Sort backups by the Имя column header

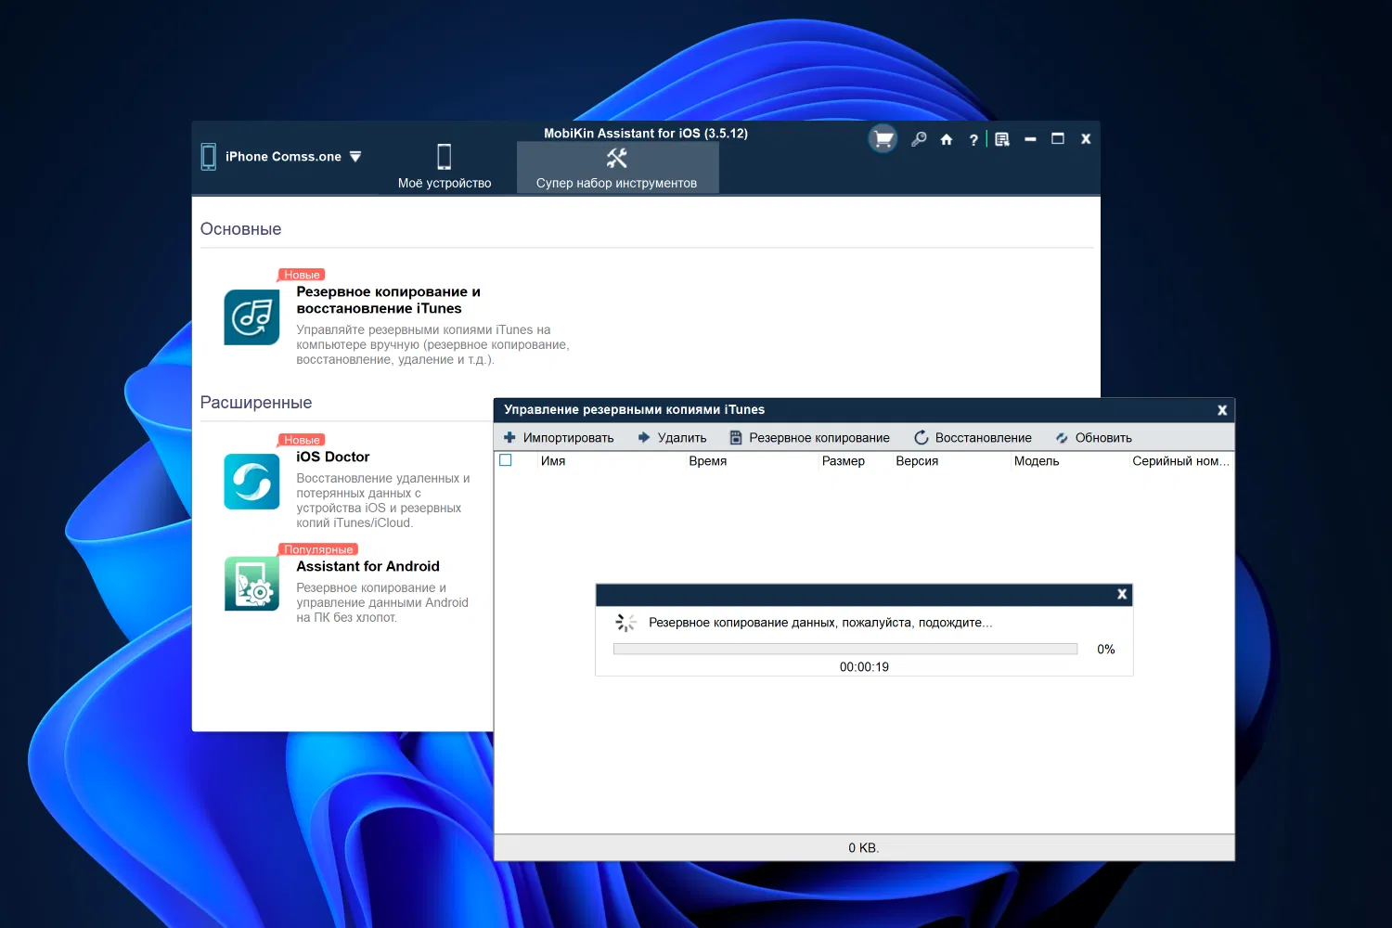pos(553,461)
